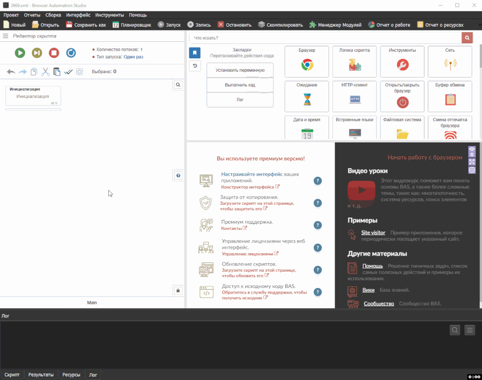The width and height of the screenshot is (482, 380).
Task: Open the Браузер actions category
Action: point(307,61)
